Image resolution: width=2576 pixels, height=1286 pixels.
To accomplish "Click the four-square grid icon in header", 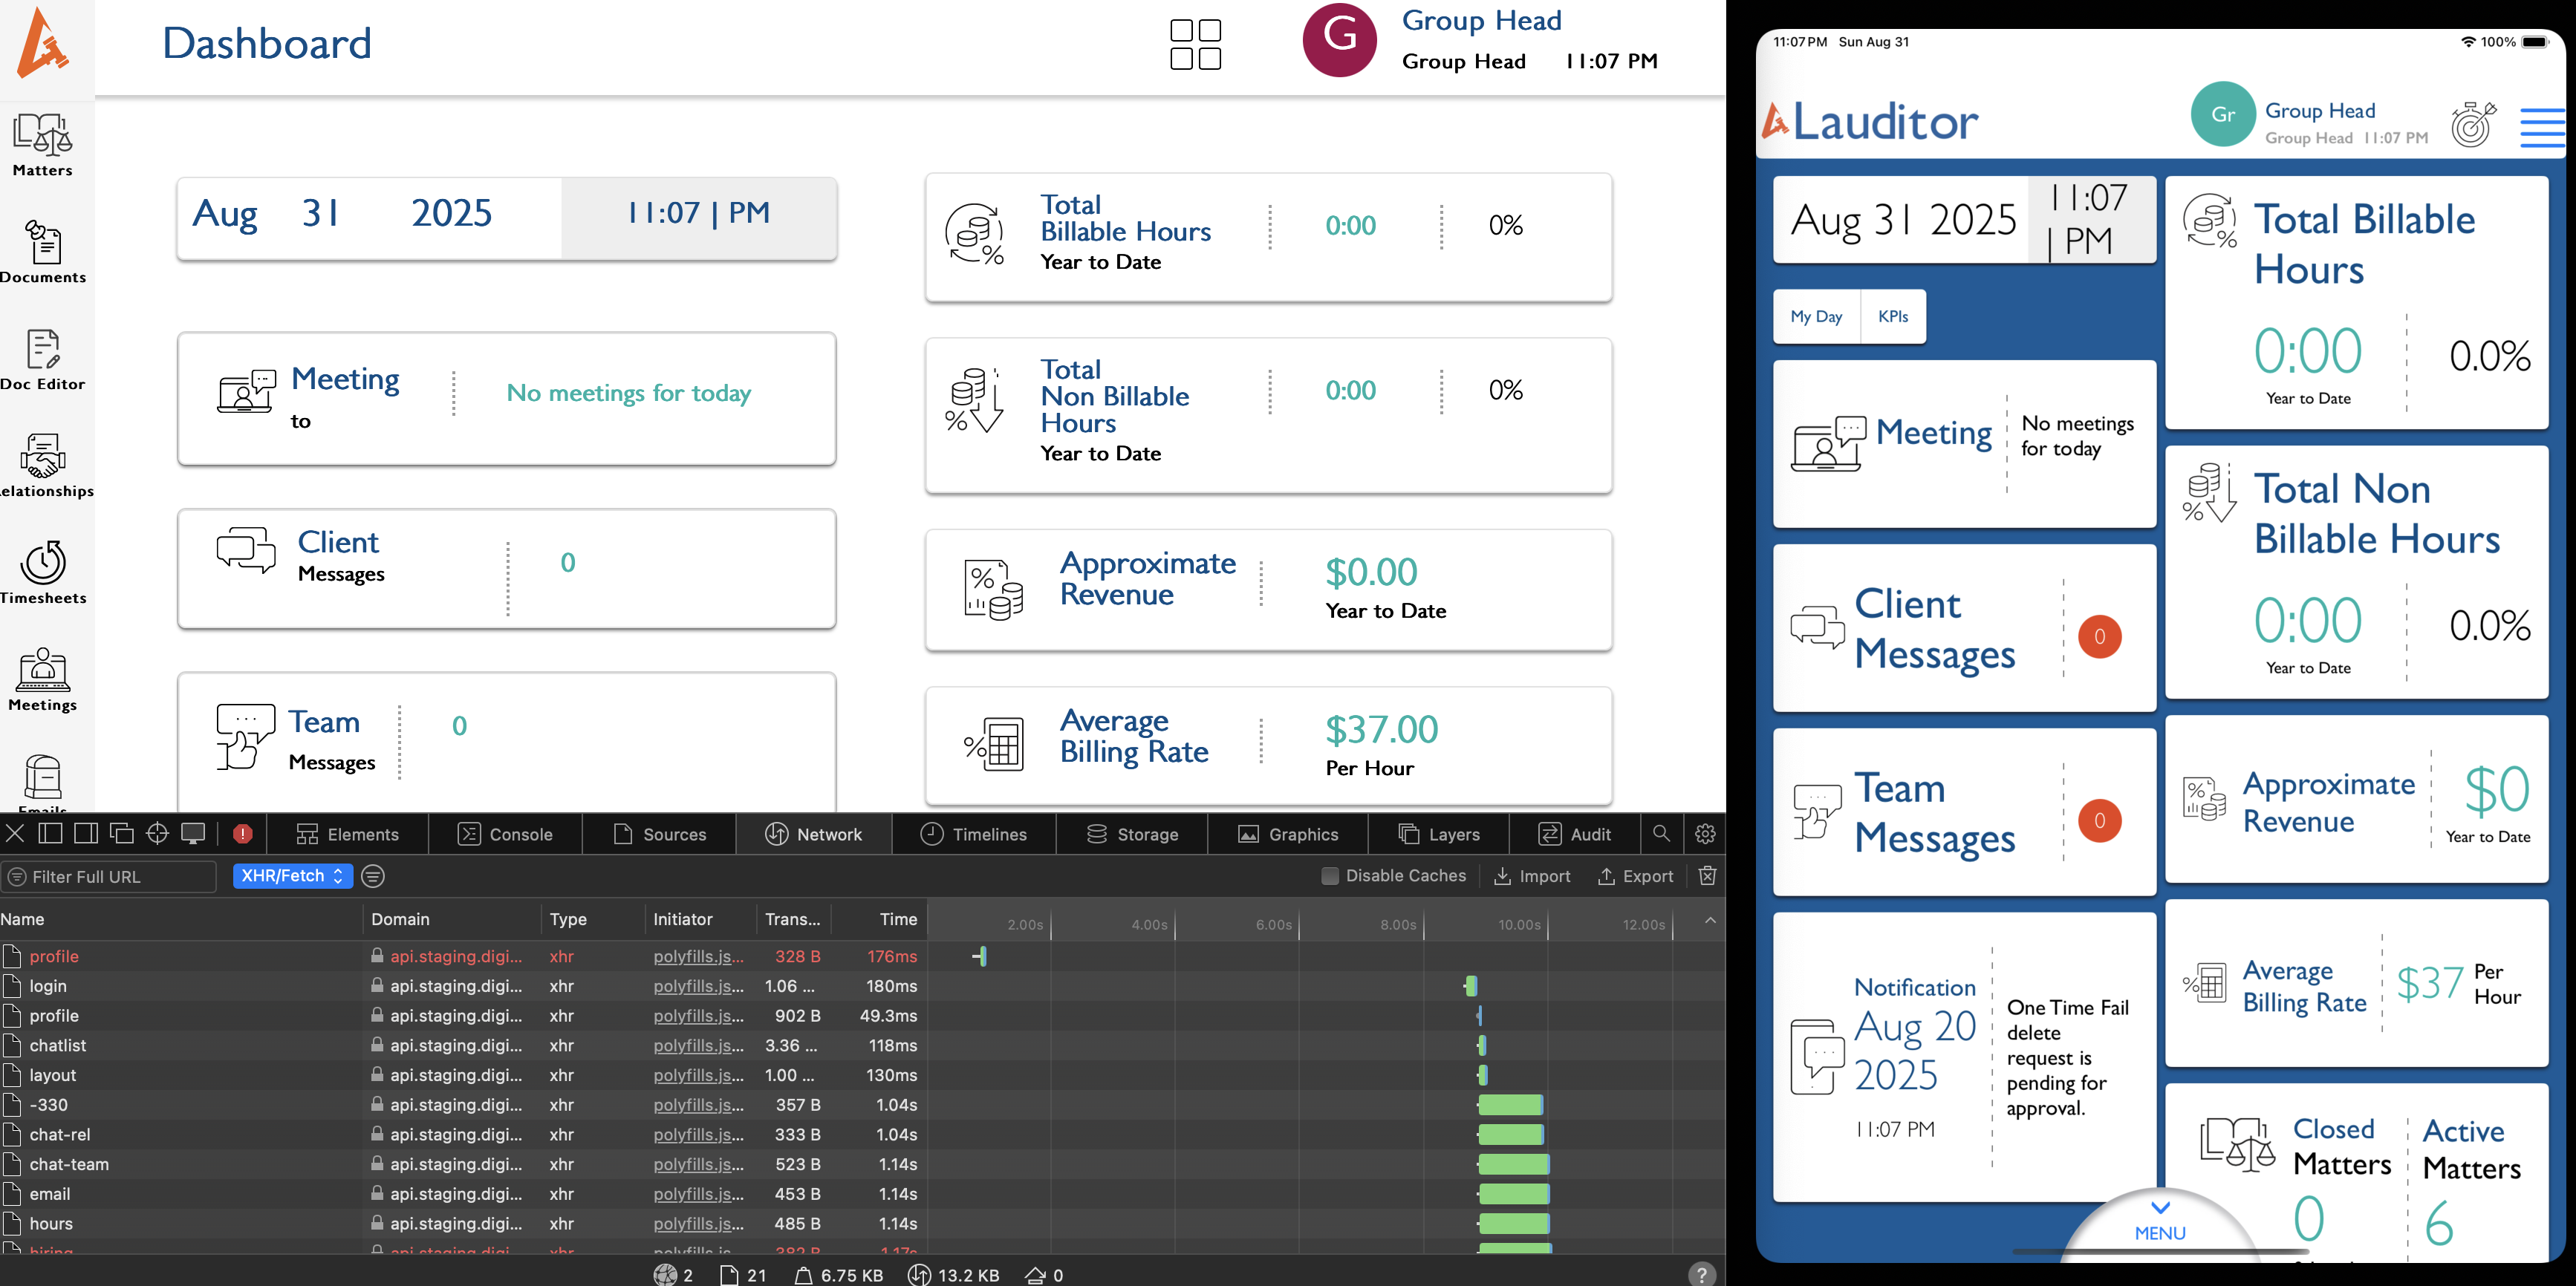I will pyautogui.click(x=1195, y=44).
